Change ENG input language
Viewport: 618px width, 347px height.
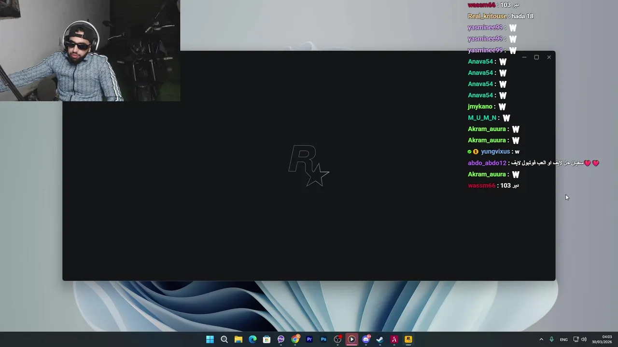tap(564, 339)
